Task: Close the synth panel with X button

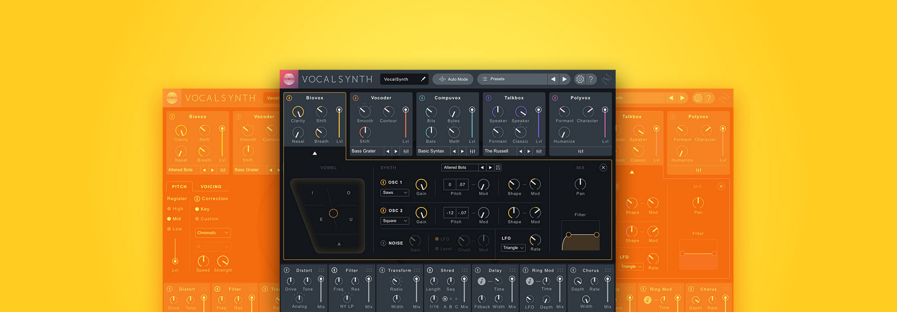Action: point(603,167)
